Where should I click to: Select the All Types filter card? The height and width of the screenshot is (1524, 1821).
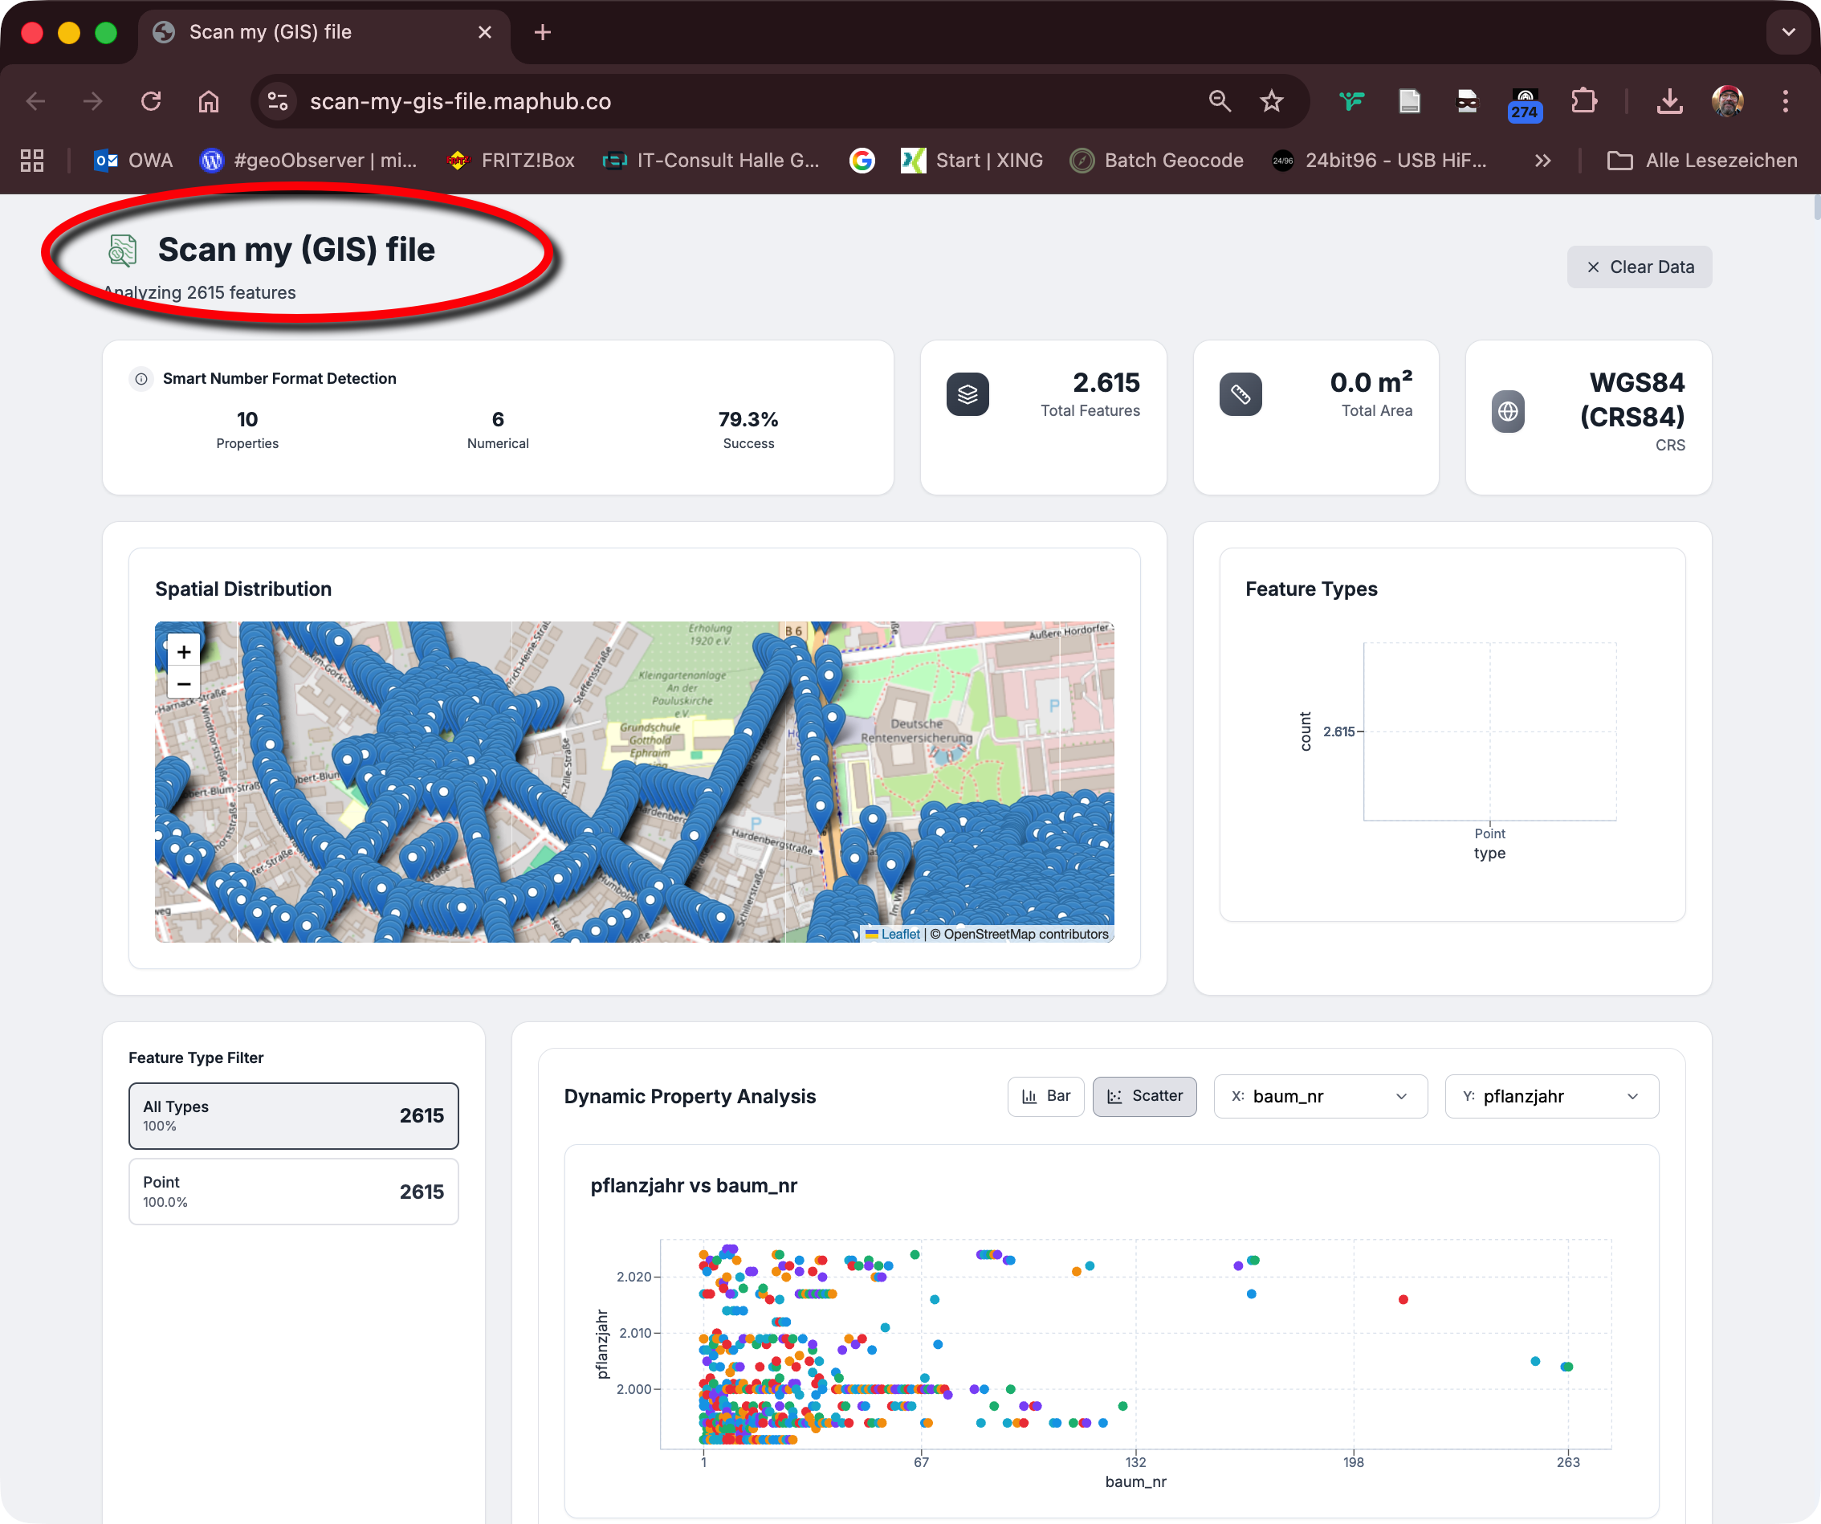293,1115
